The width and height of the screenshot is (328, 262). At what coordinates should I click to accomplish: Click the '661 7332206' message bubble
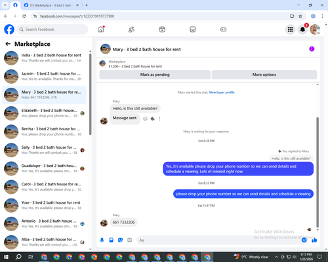coord(123,222)
